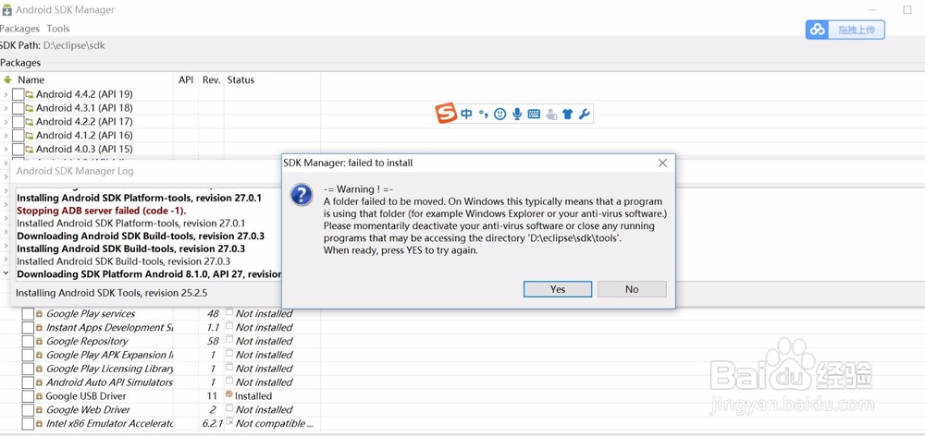Click the microphone voice input icon

(517, 114)
